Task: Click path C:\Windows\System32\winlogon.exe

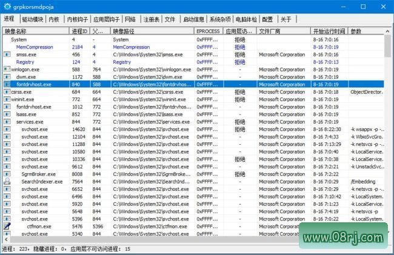Action: (x=152, y=69)
